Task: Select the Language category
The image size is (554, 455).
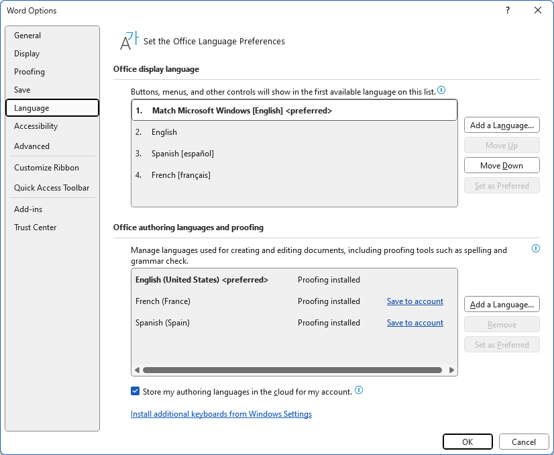Action: [52, 108]
